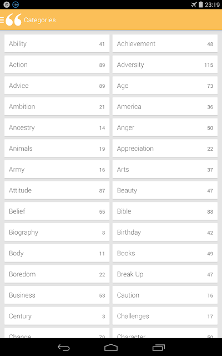Open the Appreciation category

(x=165, y=149)
